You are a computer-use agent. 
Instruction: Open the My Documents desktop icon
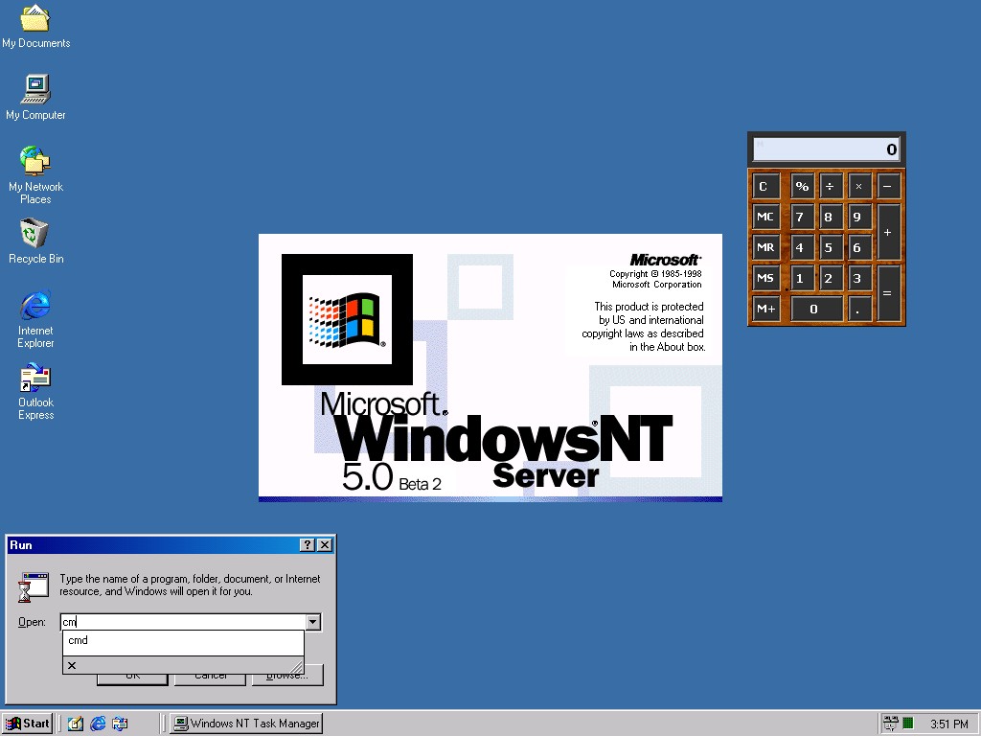tap(35, 26)
